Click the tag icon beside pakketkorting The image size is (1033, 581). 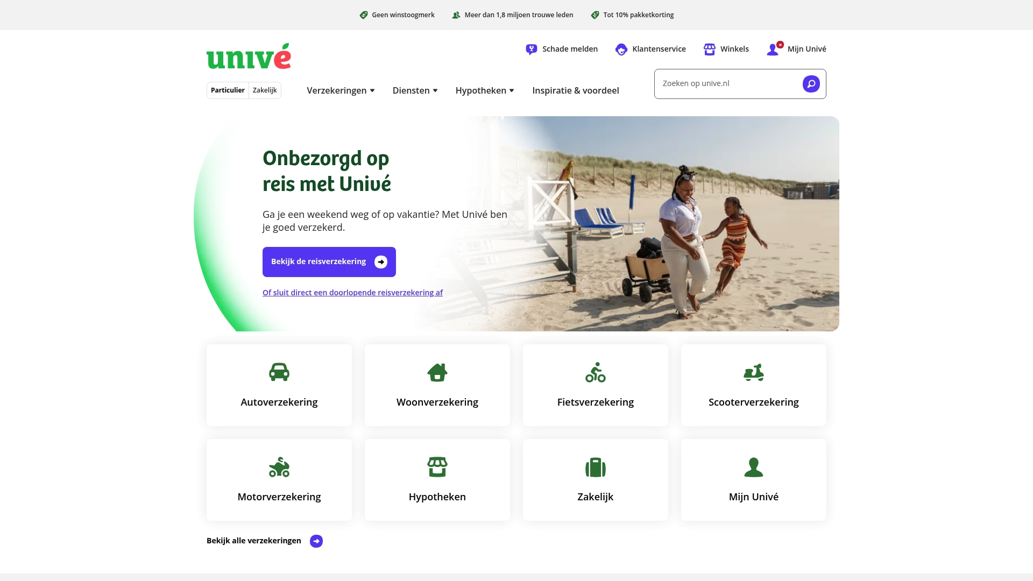click(x=595, y=15)
